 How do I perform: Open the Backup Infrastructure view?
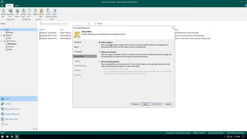click(19, 109)
